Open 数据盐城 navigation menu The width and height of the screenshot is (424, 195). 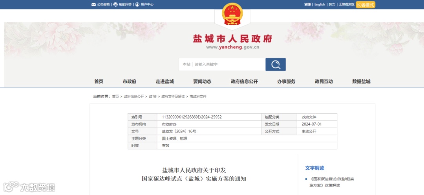pos(361,82)
